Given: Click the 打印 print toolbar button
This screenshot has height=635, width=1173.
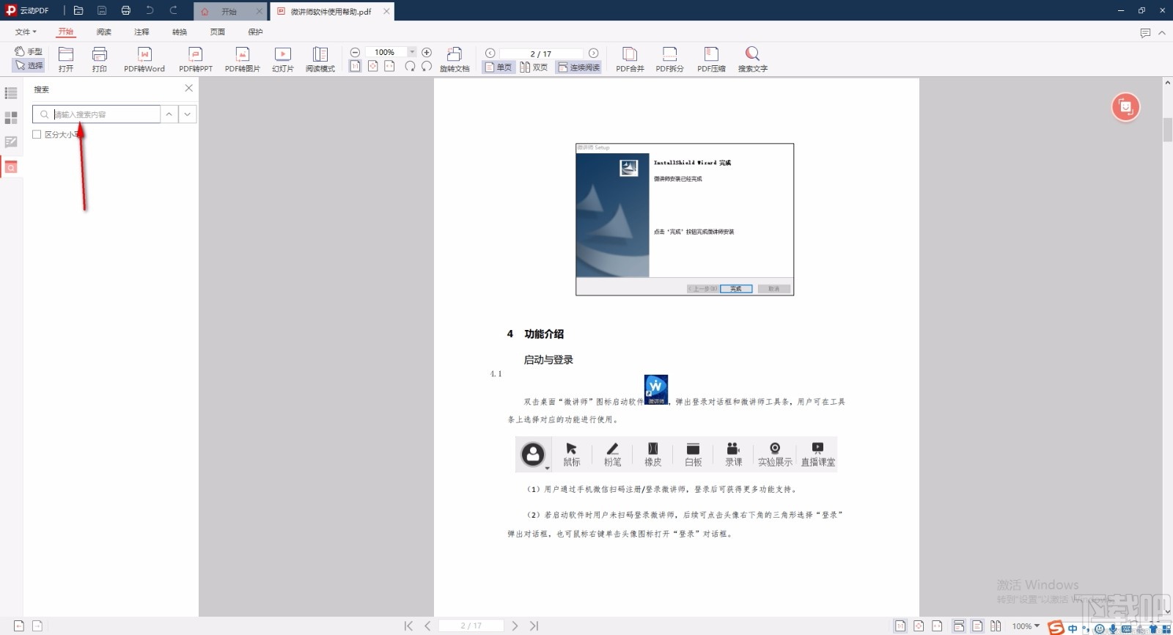Looking at the screenshot, I should pyautogui.click(x=100, y=59).
